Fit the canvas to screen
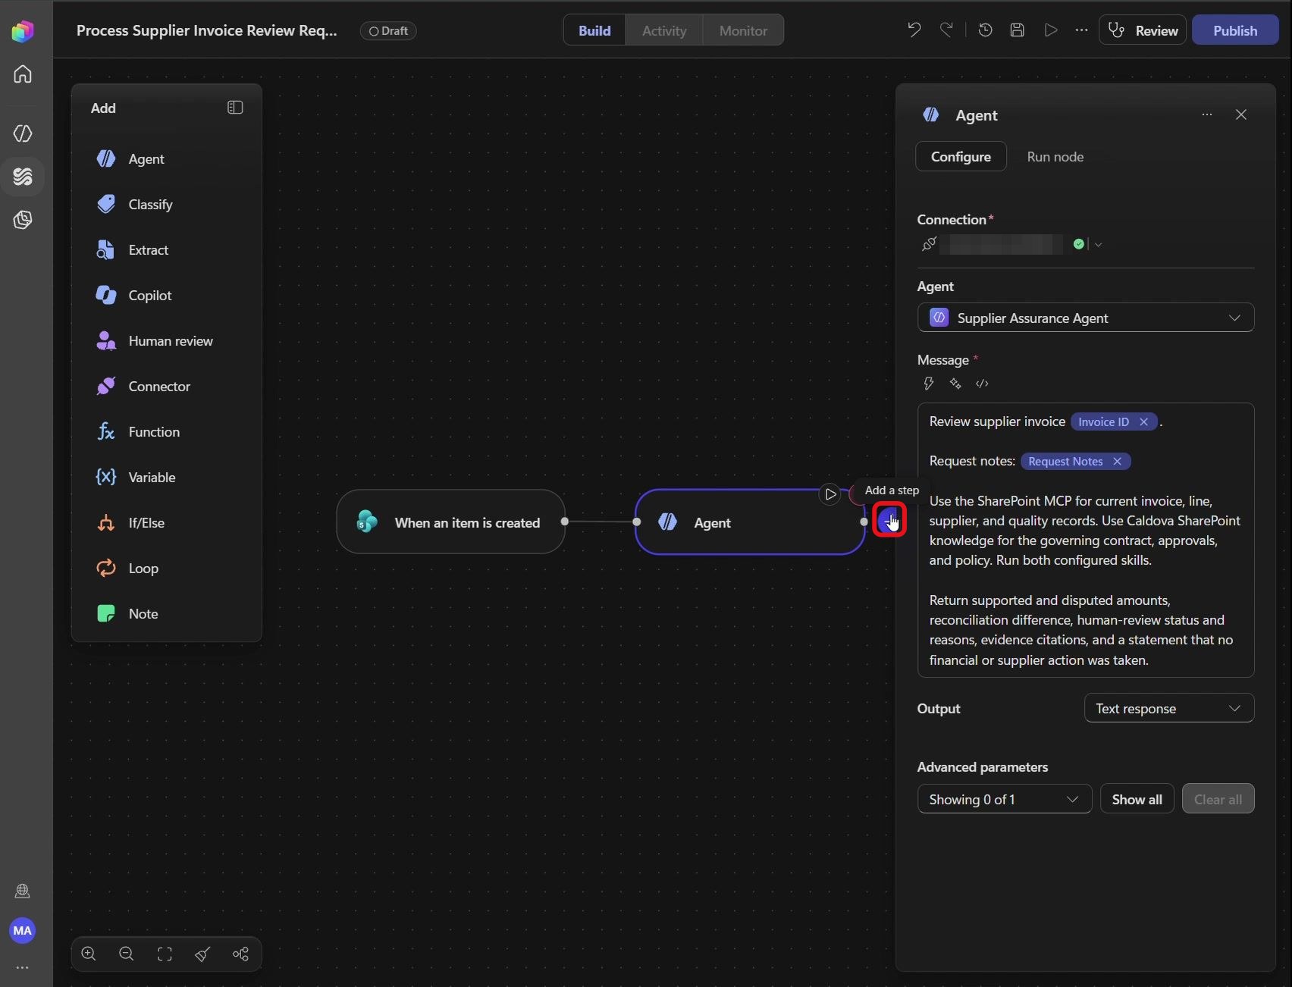The width and height of the screenshot is (1292, 987). coord(165,954)
